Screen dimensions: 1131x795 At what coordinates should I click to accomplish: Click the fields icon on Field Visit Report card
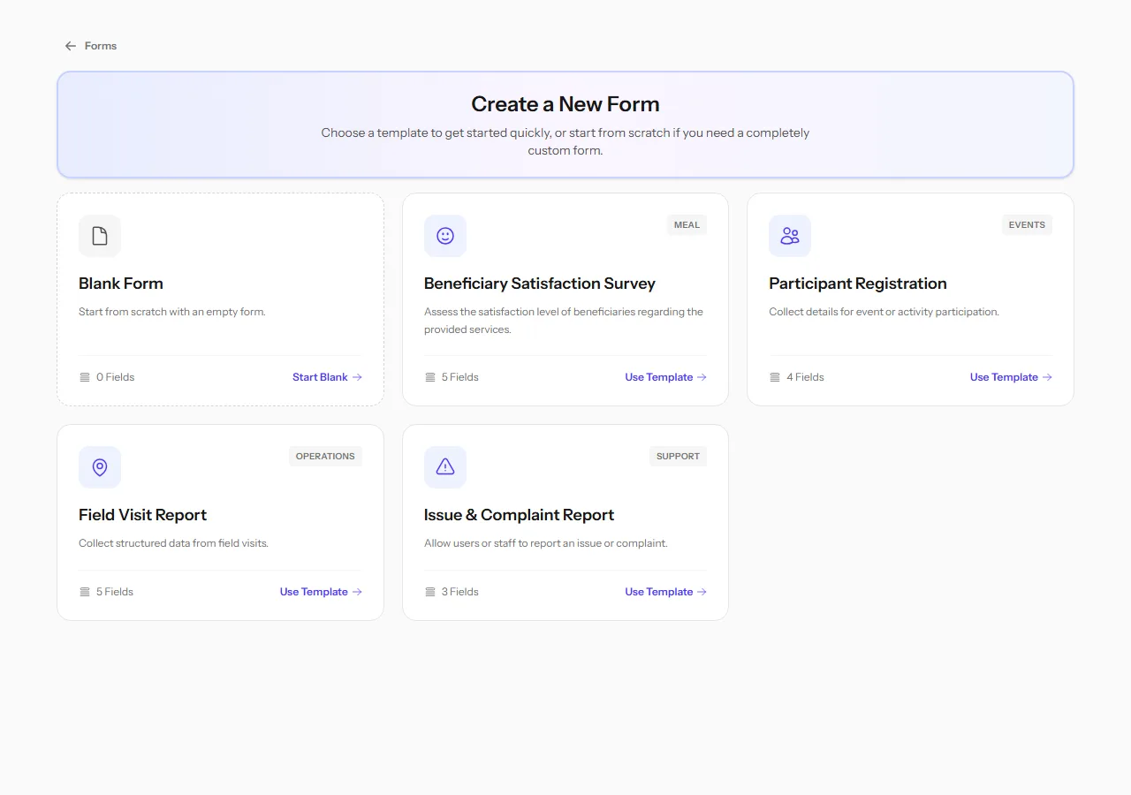[85, 592]
